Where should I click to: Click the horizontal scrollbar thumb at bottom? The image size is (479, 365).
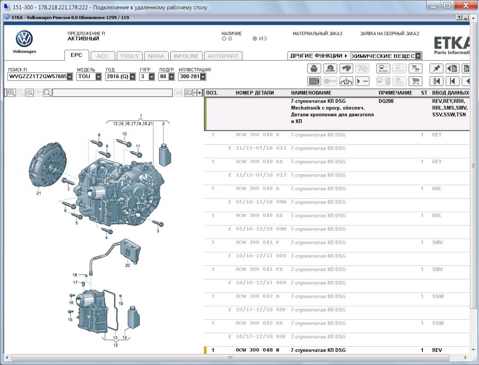(230, 358)
